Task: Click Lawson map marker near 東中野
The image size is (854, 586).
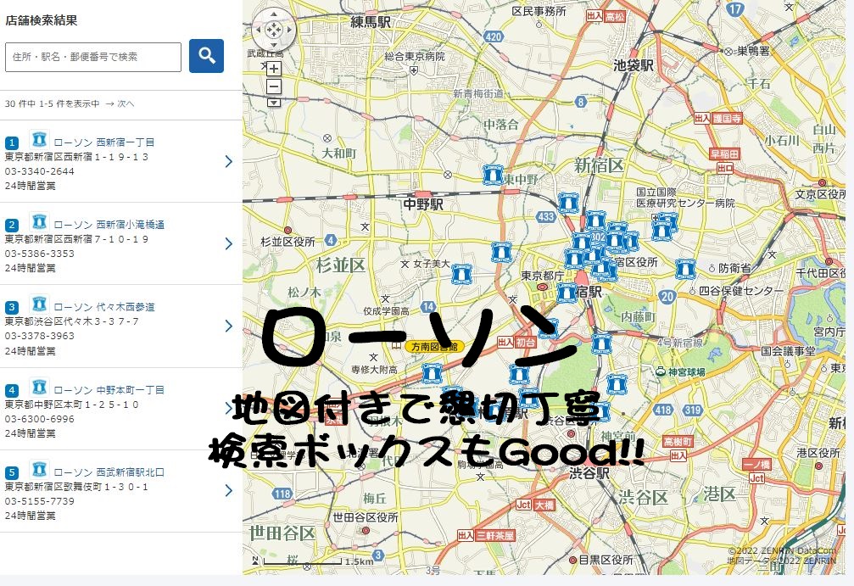Action: [493, 175]
